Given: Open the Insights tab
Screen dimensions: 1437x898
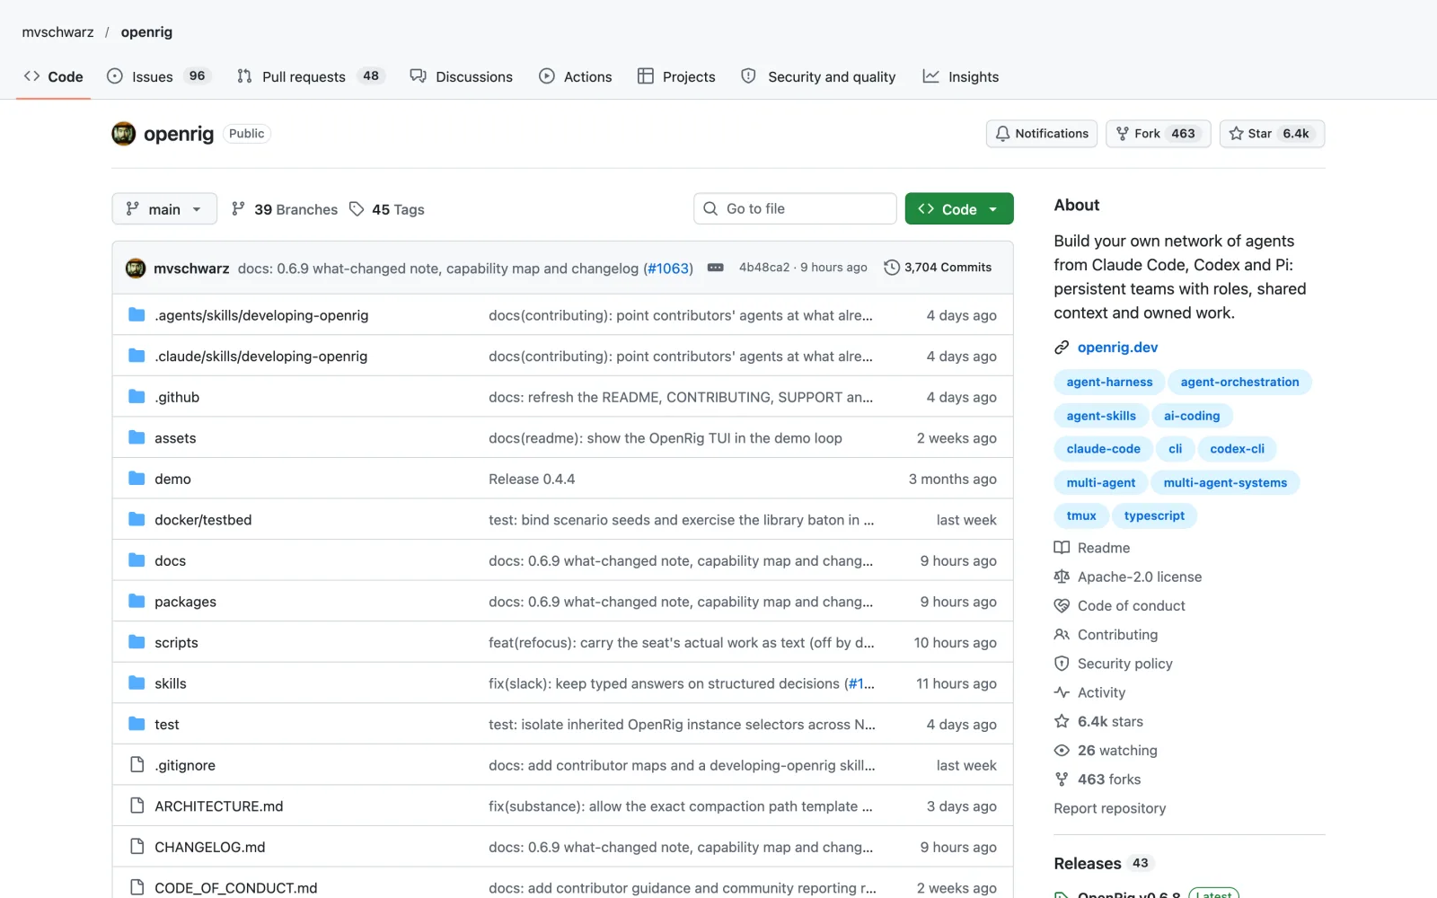Looking at the screenshot, I should click(x=961, y=76).
